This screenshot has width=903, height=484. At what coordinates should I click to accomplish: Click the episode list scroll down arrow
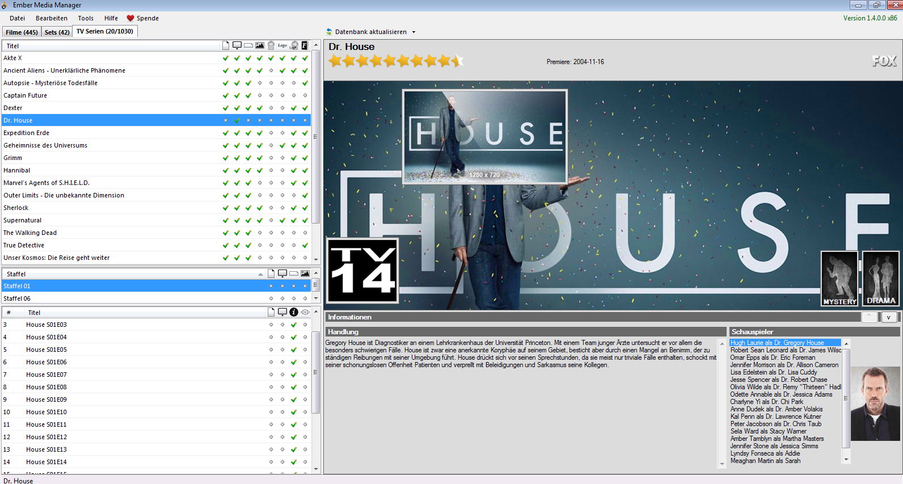click(x=316, y=469)
